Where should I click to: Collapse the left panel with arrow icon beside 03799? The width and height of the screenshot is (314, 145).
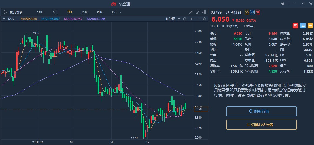[x=5, y=12]
